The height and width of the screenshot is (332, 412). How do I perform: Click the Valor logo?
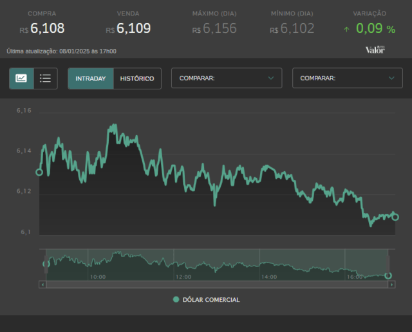(x=375, y=50)
